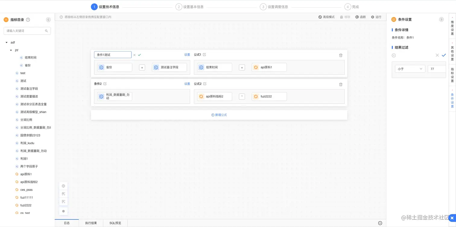Click the 省份 chip in 条件1测试

tap(115, 68)
